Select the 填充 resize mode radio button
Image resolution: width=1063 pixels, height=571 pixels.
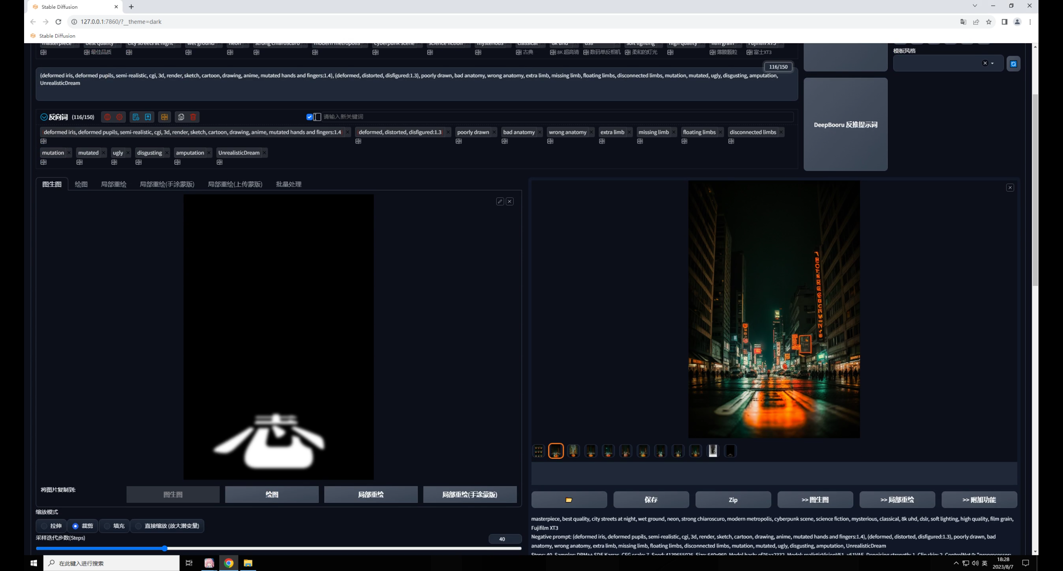tap(107, 526)
